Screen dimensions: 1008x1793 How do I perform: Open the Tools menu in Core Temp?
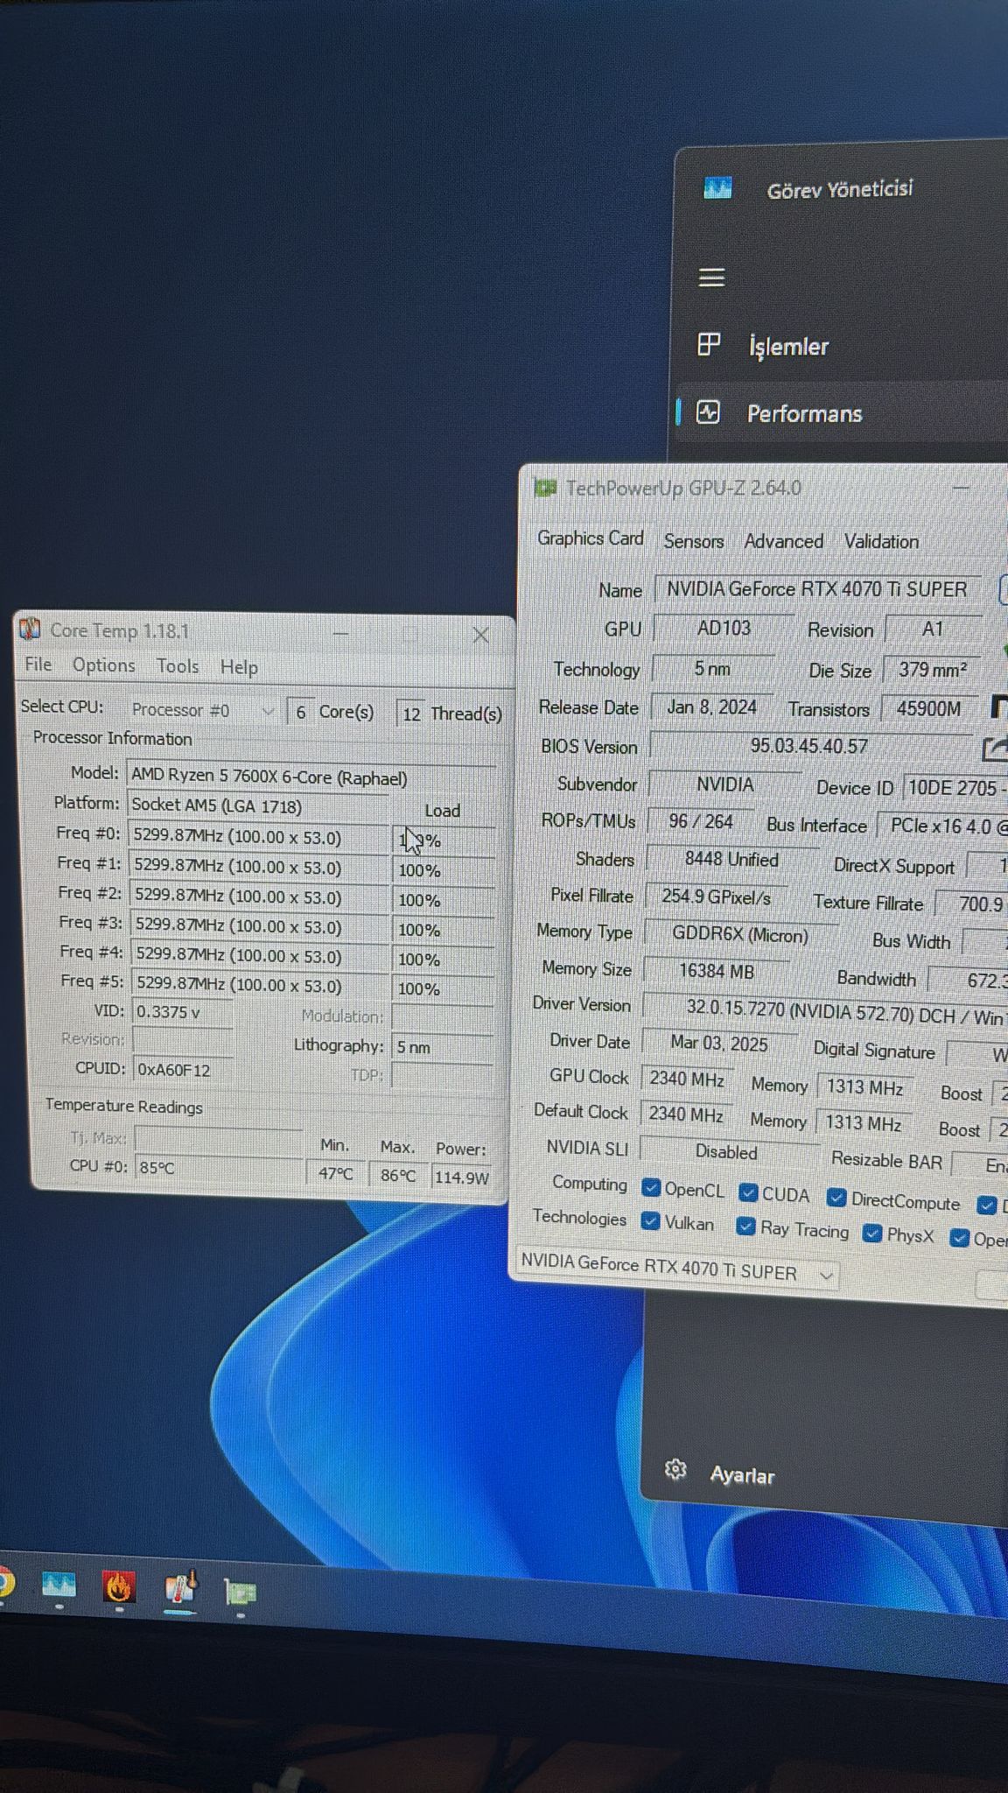point(178,666)
